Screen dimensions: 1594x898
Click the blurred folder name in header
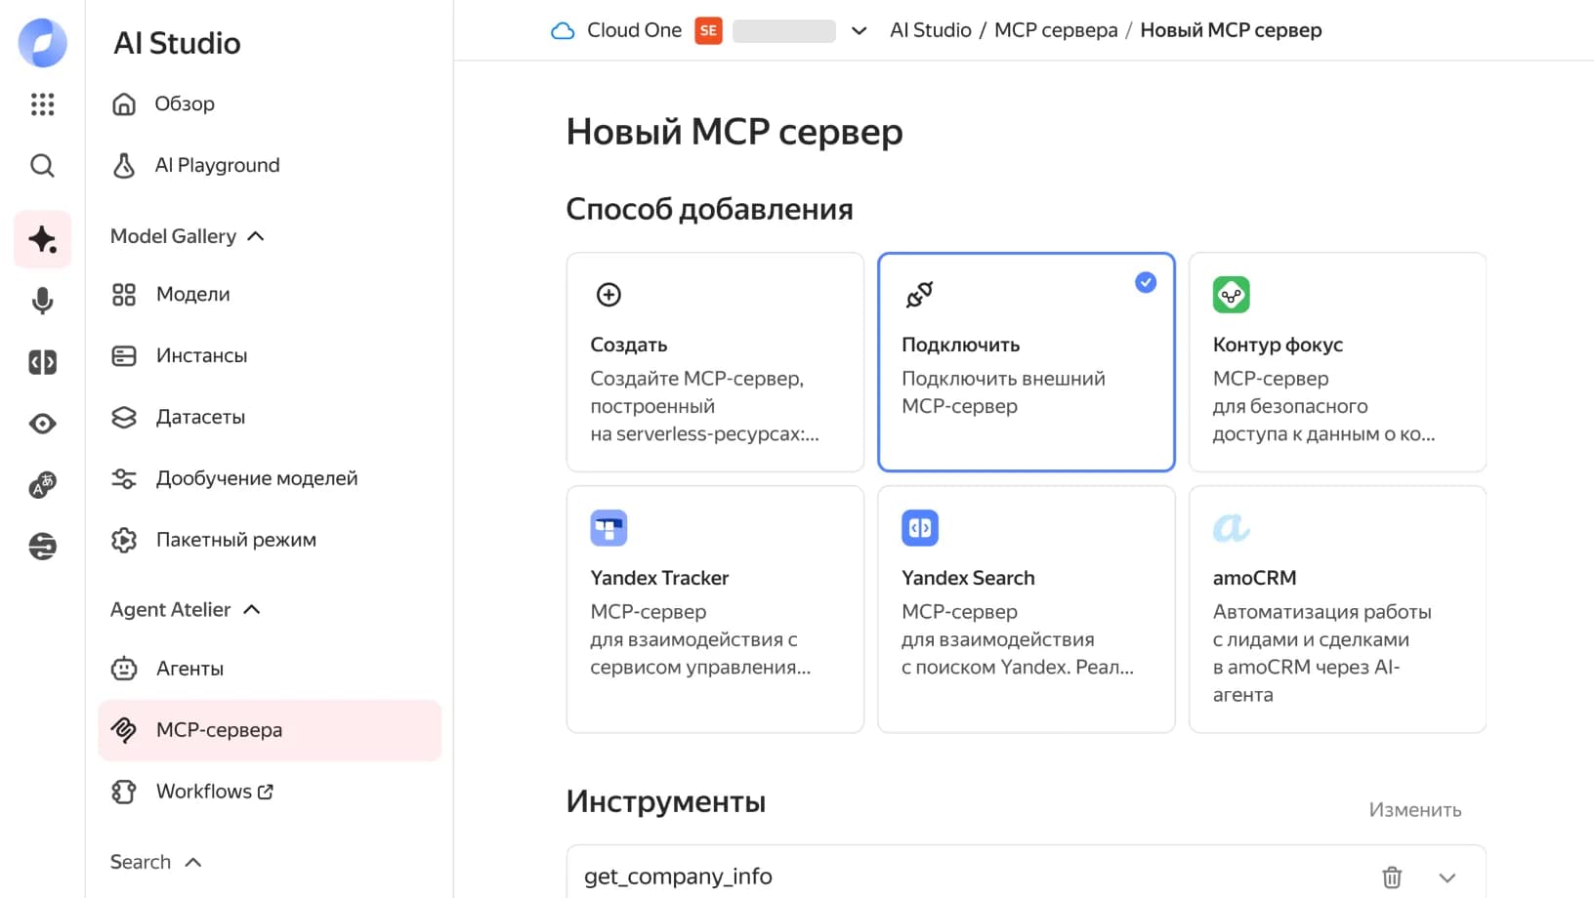[783, 30]
